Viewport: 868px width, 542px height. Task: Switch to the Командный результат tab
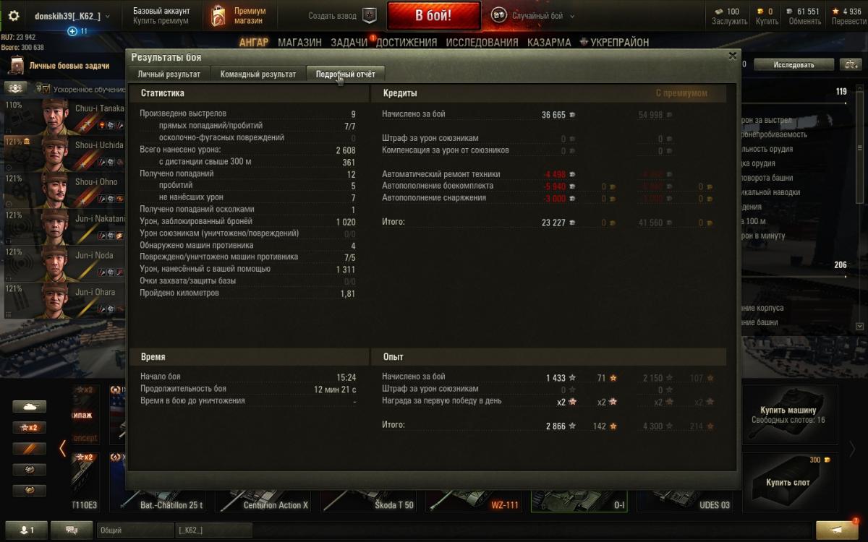pos(258,74)
